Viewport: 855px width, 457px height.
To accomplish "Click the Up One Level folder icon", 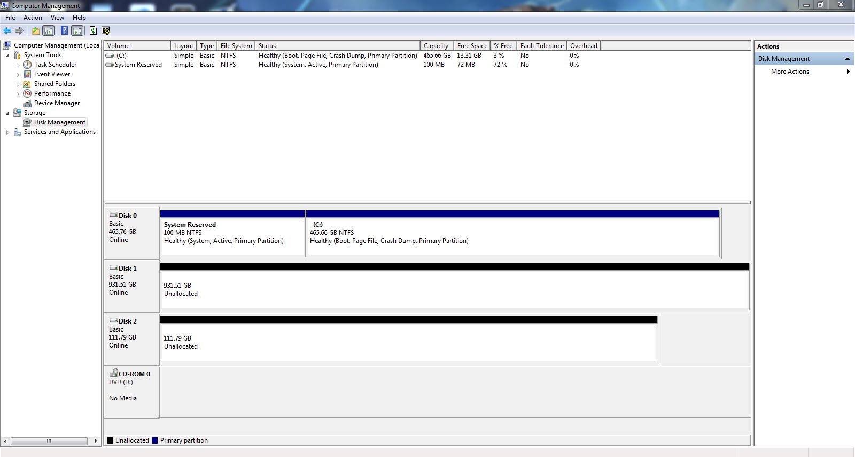I will coord(35,30).
